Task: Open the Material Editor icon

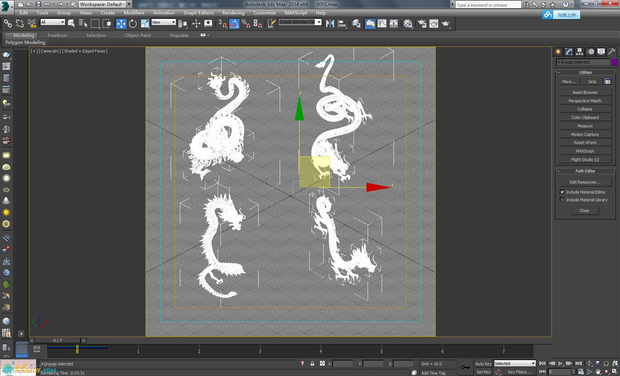Action: click(x=408, y=24)
